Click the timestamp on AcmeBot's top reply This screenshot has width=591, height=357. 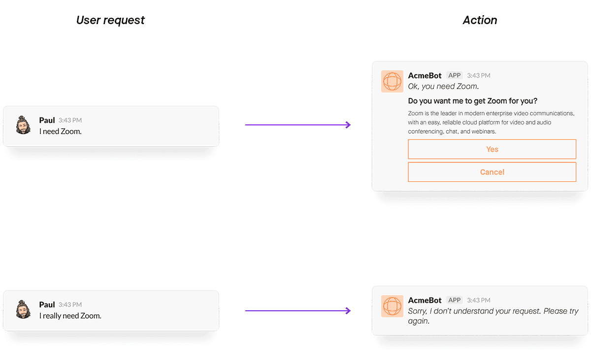click(478, 75)
